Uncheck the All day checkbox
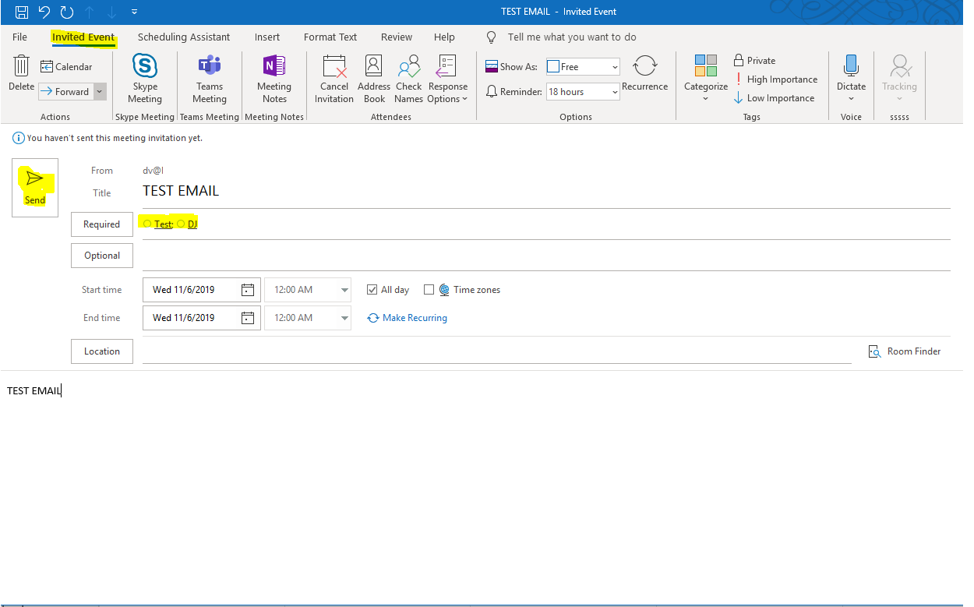974x607 pixels. point(372,290)
